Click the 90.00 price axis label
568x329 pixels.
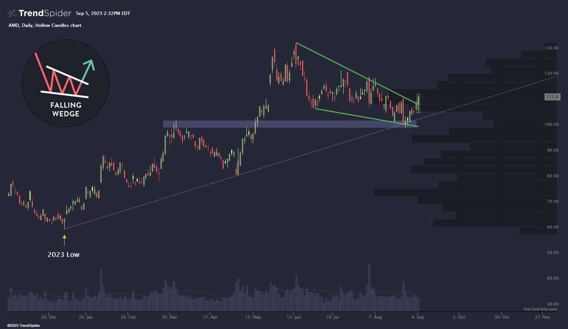[552, 150]
